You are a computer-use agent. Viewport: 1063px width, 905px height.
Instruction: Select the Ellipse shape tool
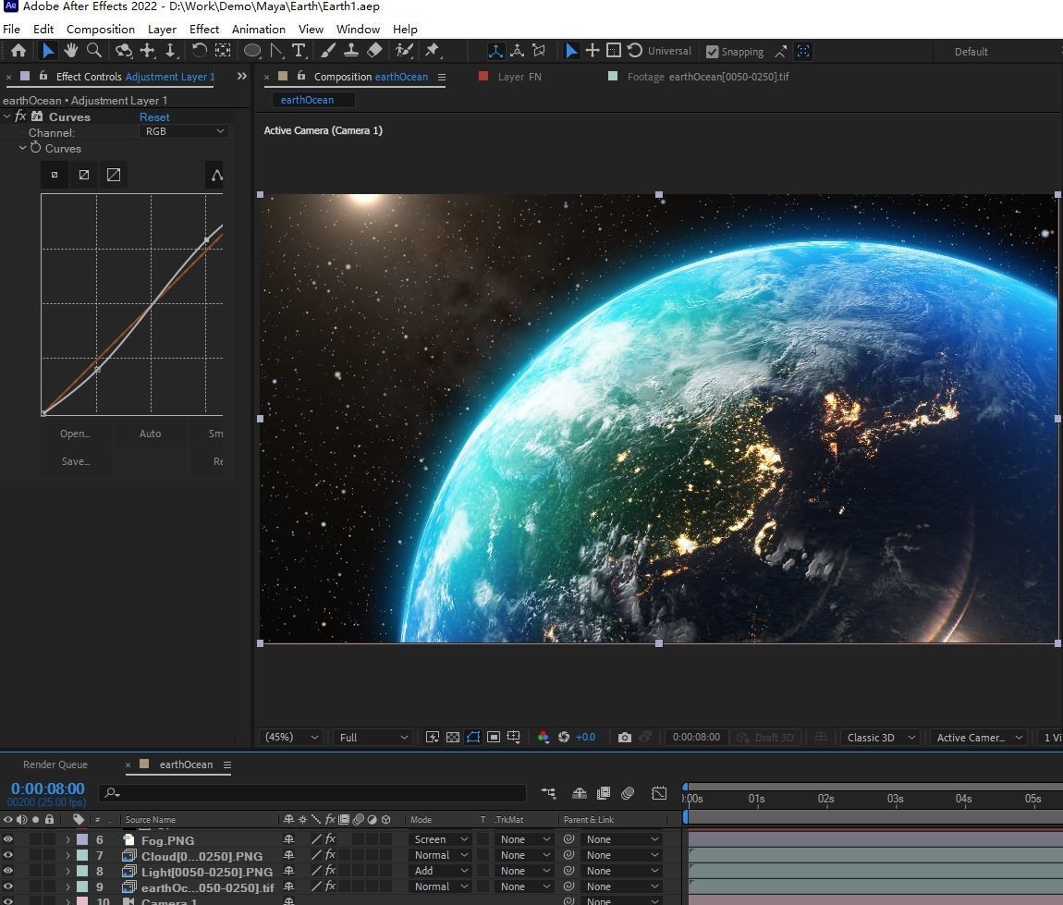pyautogui.click(x=252, y=50)
